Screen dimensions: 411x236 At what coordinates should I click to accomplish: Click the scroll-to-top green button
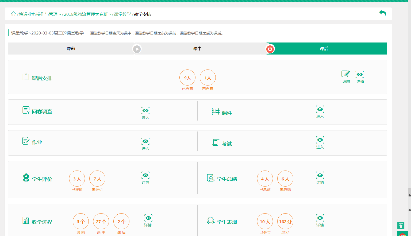(x=401, y=226)
